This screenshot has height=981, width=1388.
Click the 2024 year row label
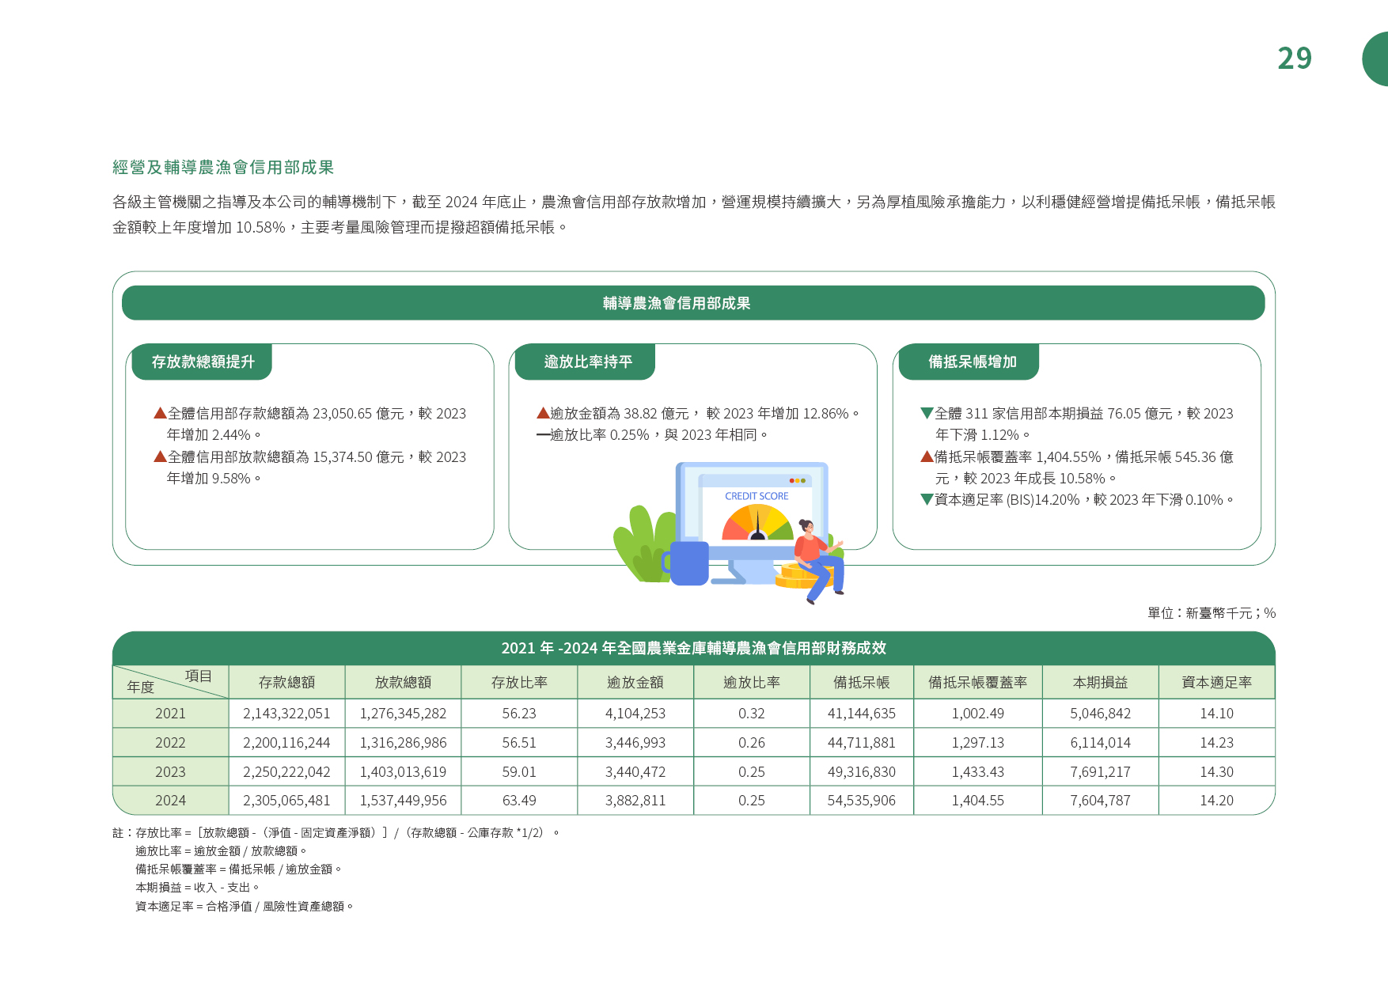pos(170,801)
